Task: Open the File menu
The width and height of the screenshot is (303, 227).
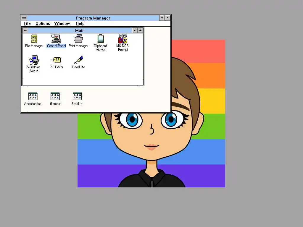Action: click(x=27, y=24)
